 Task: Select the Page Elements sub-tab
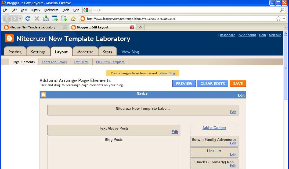24,62
